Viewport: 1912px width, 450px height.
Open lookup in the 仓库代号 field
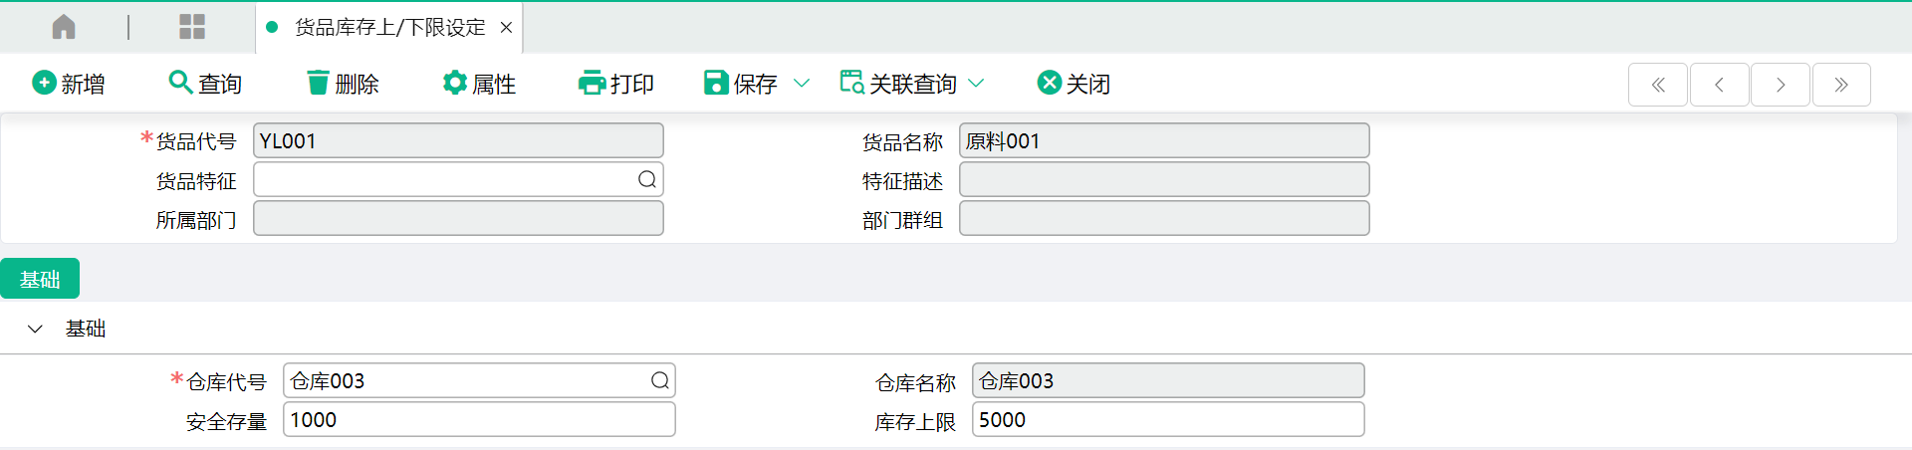point(660,380)
